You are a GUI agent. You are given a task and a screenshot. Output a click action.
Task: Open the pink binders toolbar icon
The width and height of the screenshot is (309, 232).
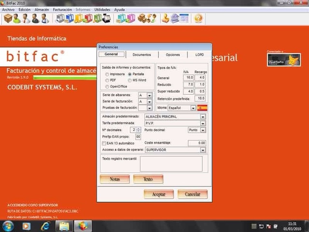pos(130,19)
